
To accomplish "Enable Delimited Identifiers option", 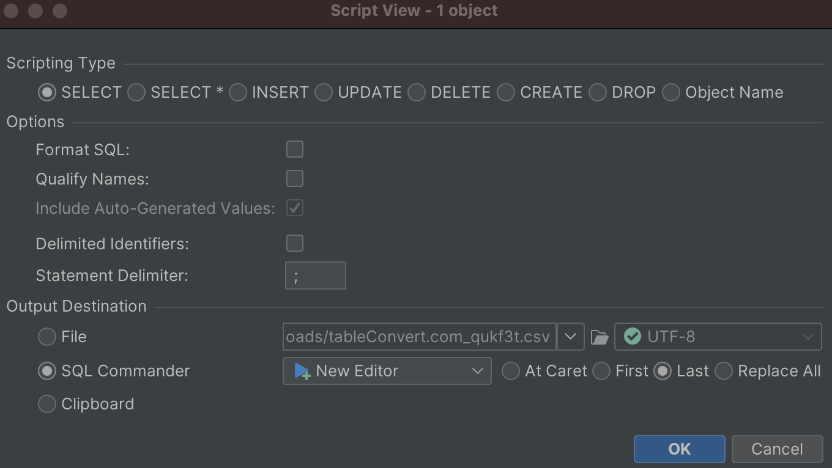I will point(294,243).
